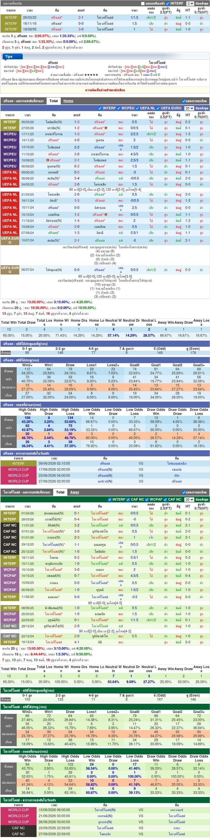The height and width of the screenshot is (839, 210).
Task: Click the Tips header badge
Action: tap(9, 57)
